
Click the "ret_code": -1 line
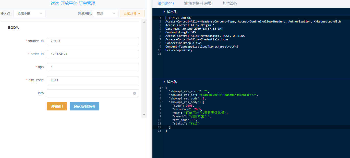[x=185, y=120]
